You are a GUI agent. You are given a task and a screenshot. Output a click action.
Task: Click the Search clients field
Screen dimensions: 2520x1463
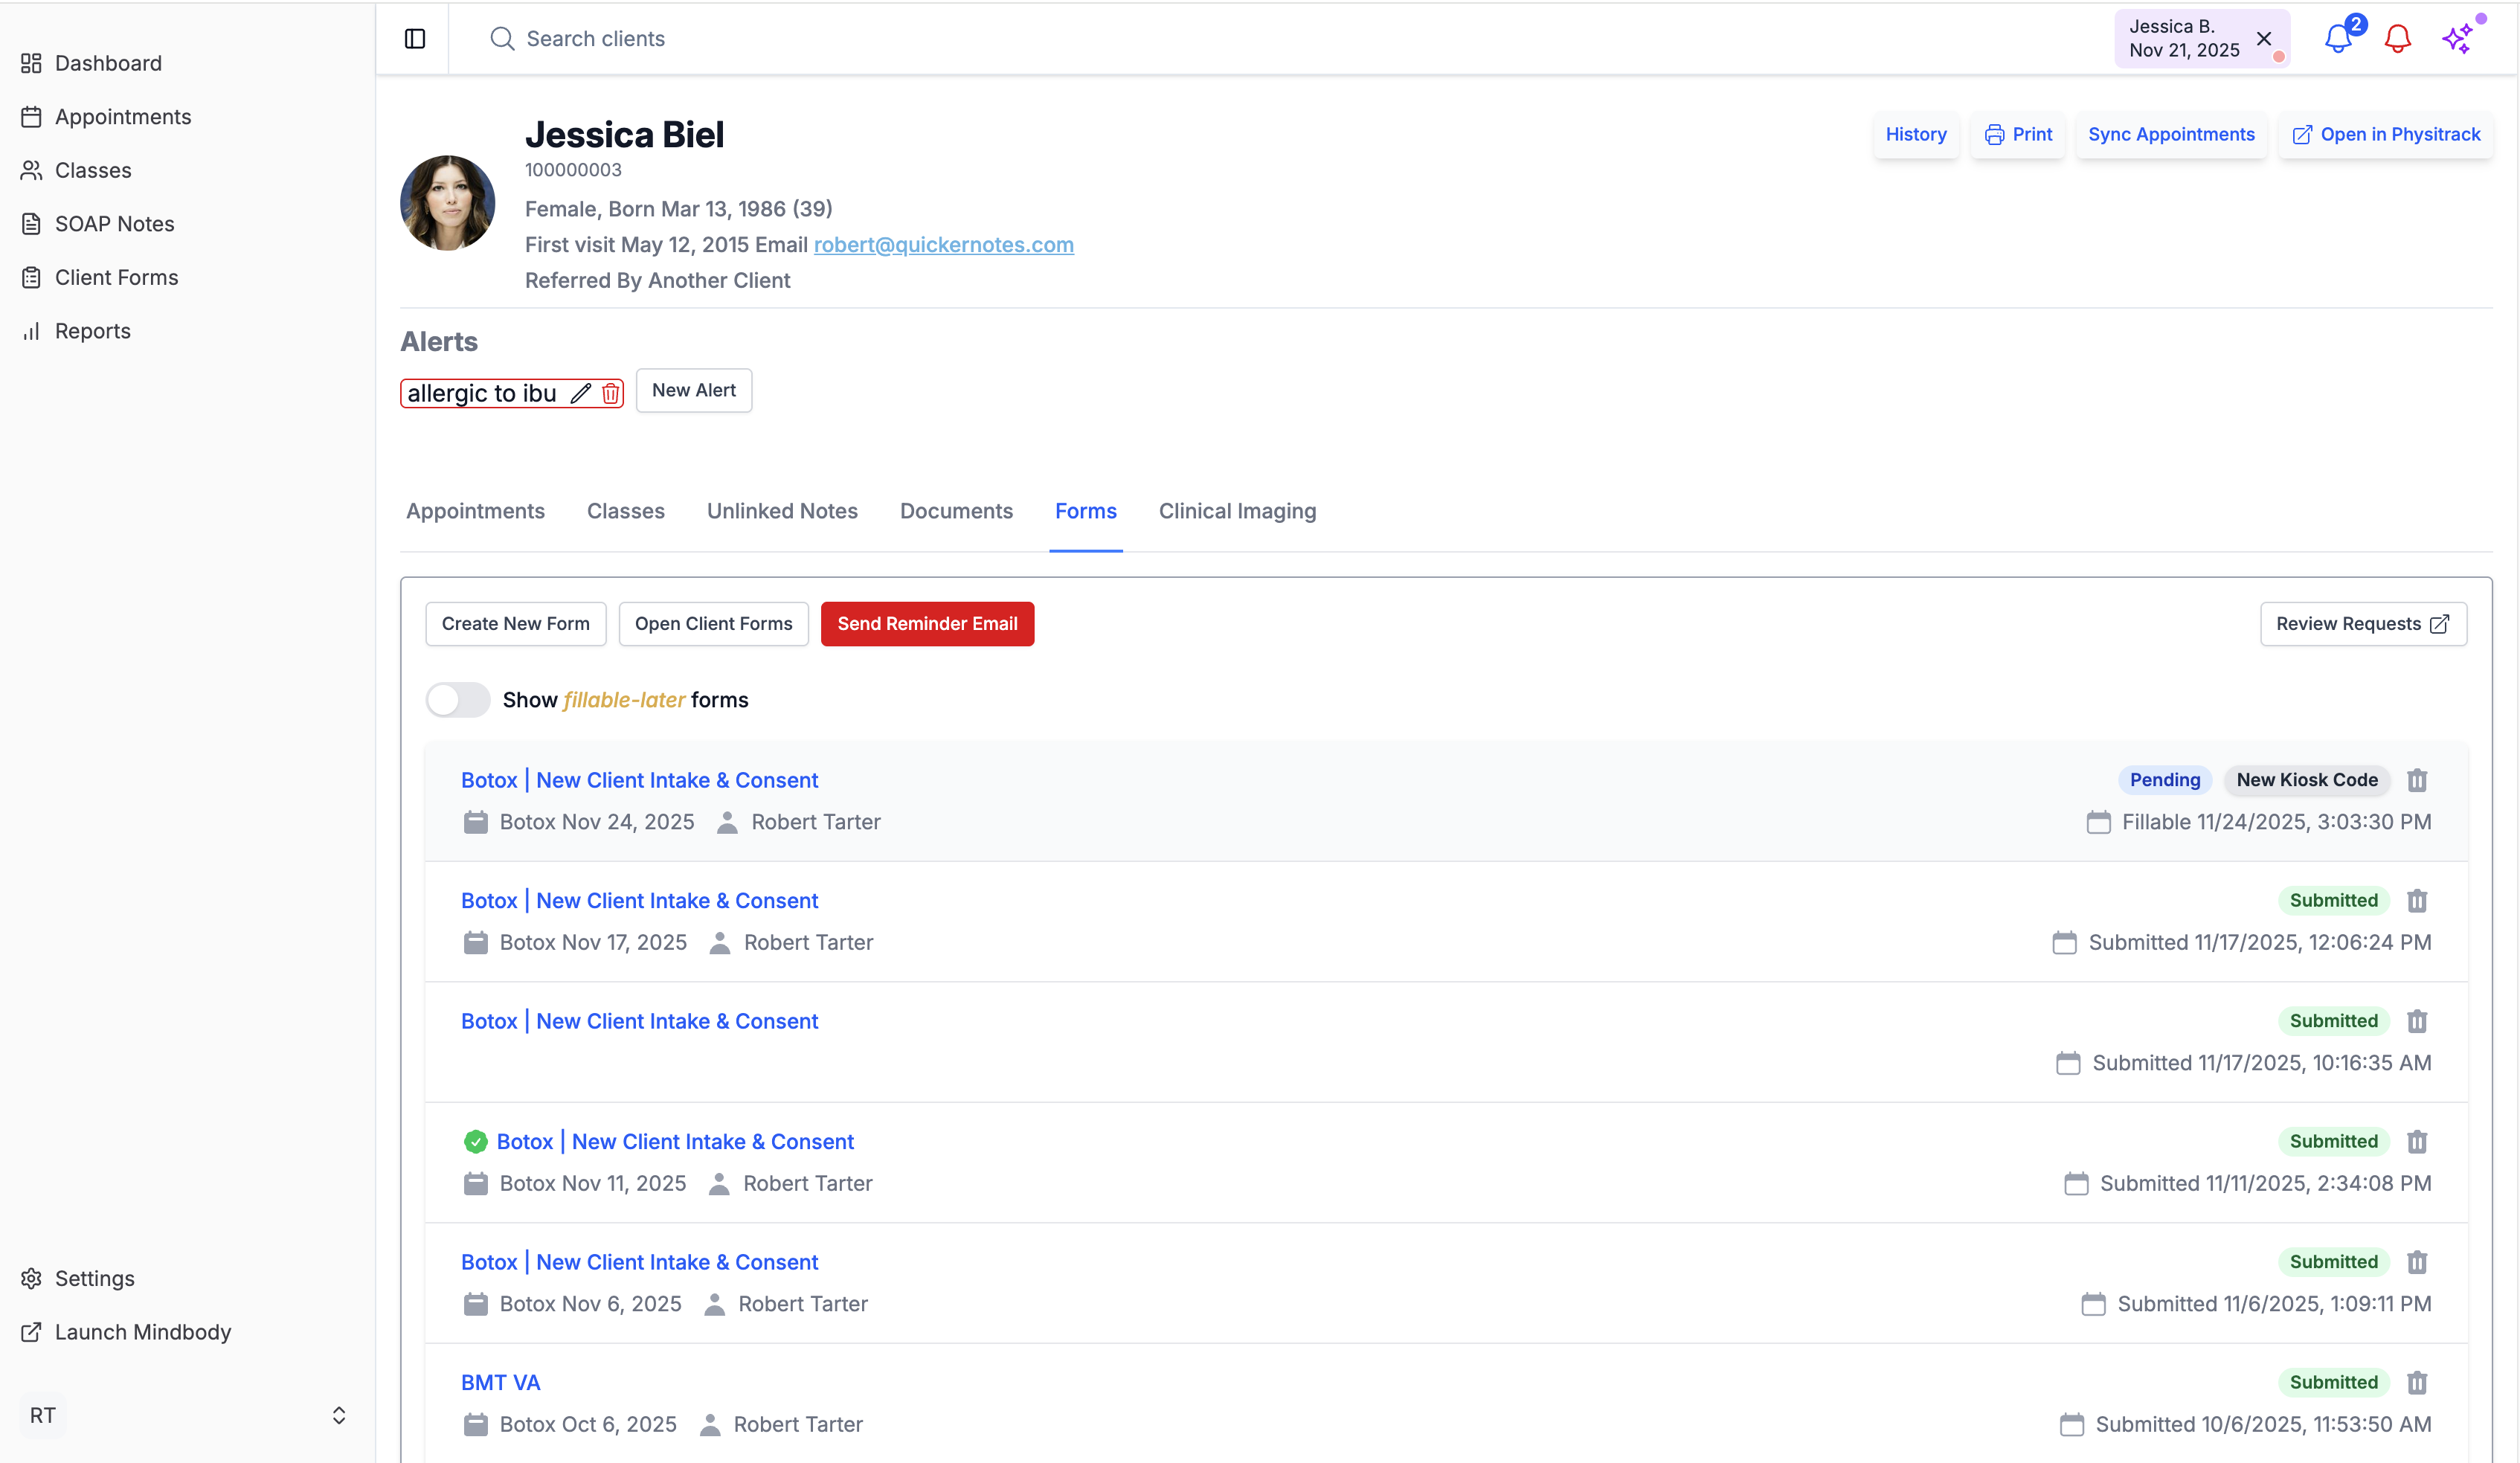tap(595, 38)
